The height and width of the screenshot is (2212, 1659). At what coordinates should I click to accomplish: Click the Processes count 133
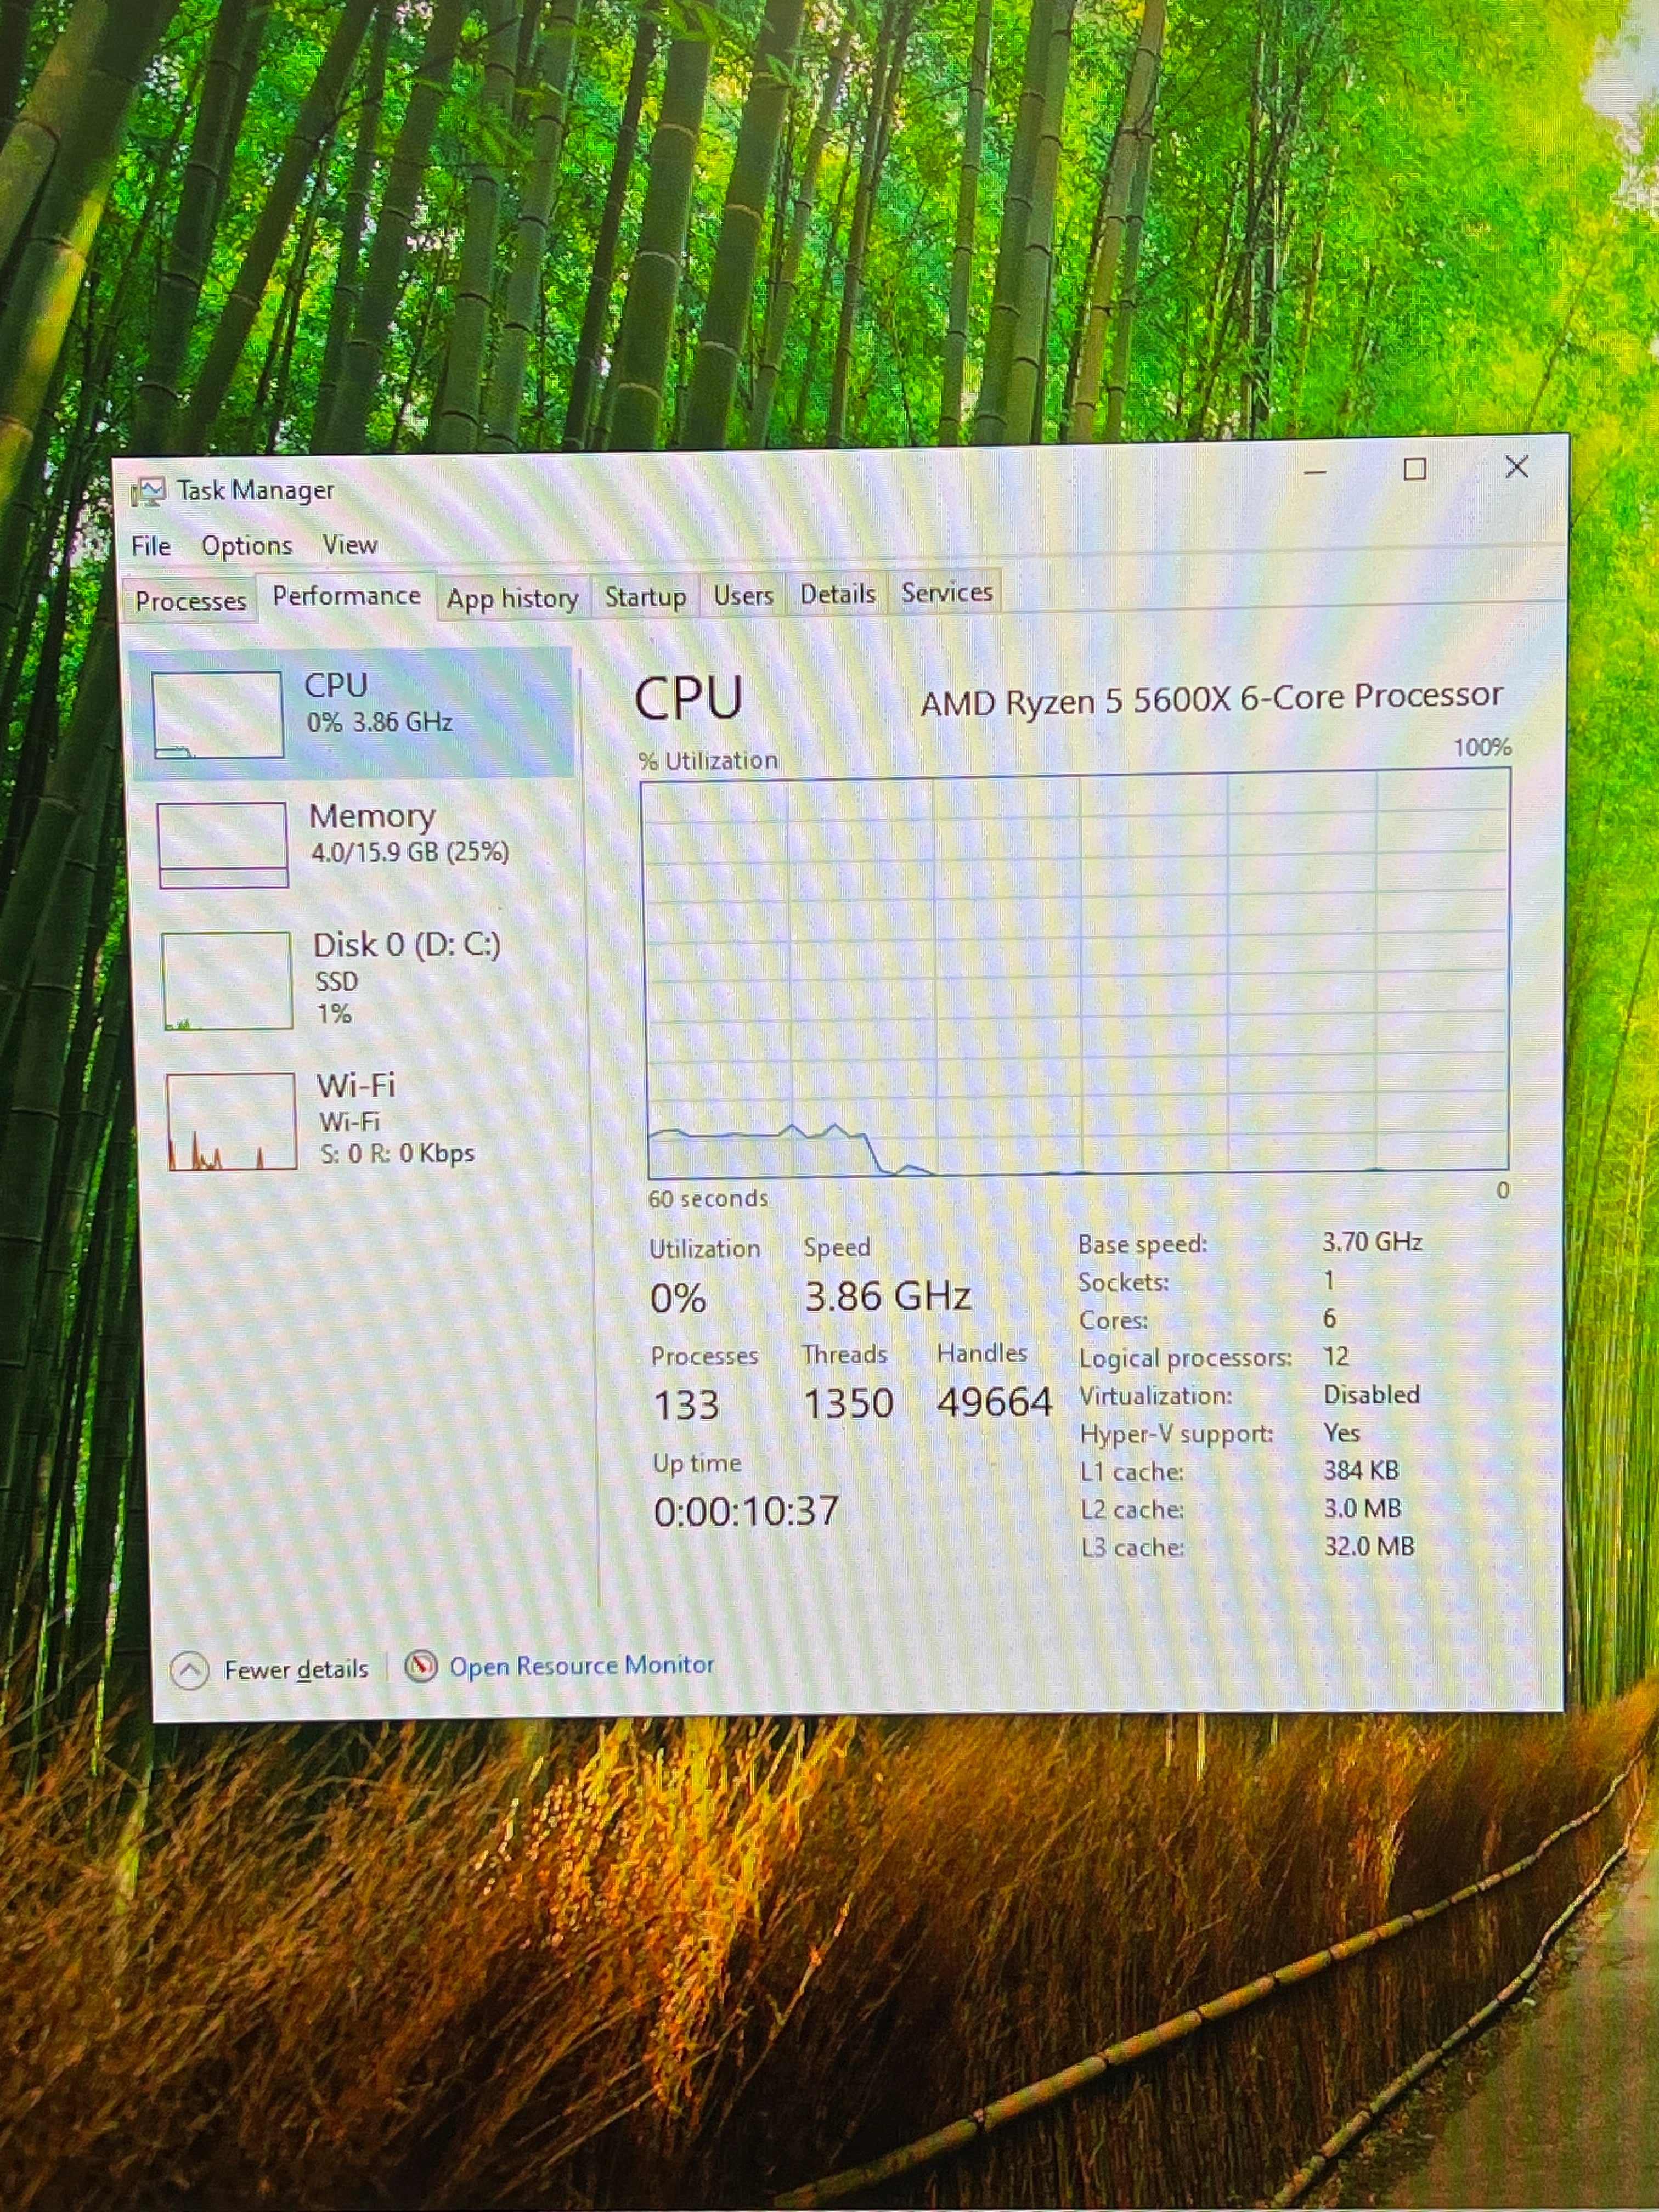pos(686,1405)
